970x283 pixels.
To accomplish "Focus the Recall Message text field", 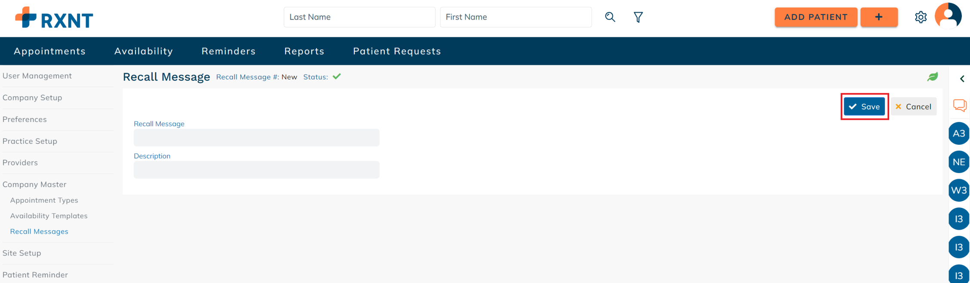I will [x=257, y=137].
